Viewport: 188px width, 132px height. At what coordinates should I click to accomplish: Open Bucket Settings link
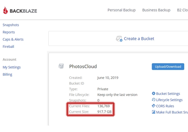tap(168, 94)
